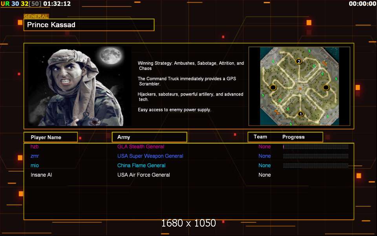Image resolution: width=377 pixels, height=236 pixels.
Task: Click mio's loading progress bar
Action: (x=316, y=166)
